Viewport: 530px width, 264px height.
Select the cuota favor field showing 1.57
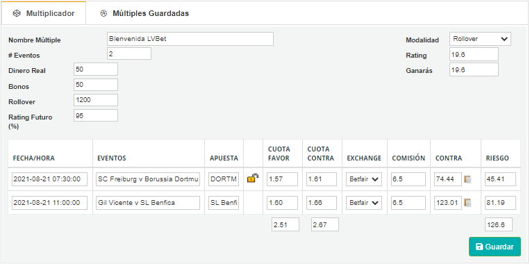[x=282, y=179]
